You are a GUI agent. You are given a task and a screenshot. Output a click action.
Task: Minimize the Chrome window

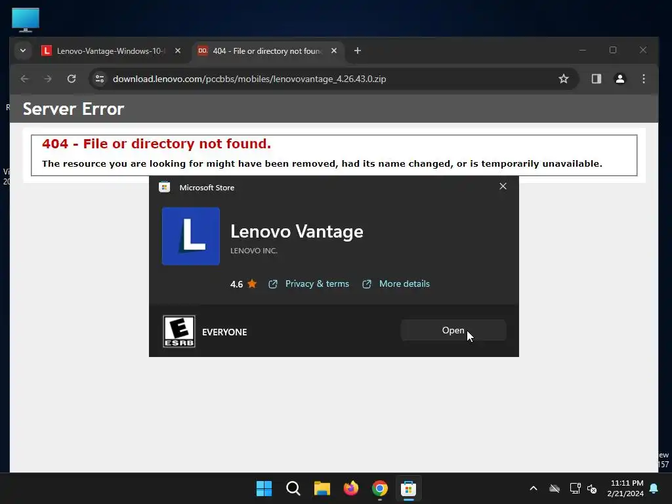coord(583,50)
